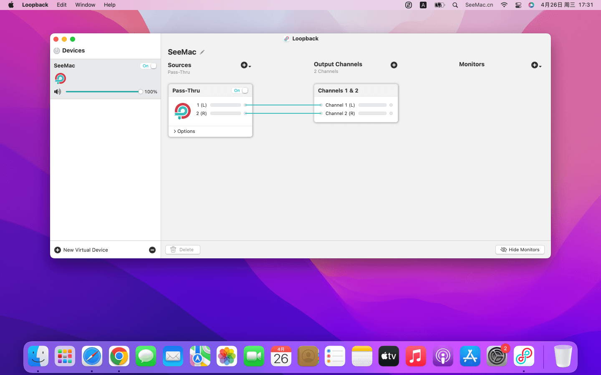Open Contacts from the Dock

point(308,356)
